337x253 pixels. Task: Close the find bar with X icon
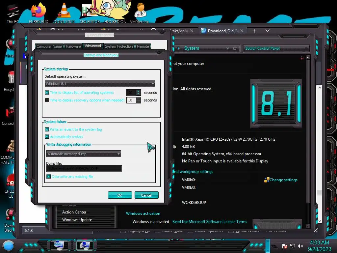pyautogui.click(x=316, y=231)
